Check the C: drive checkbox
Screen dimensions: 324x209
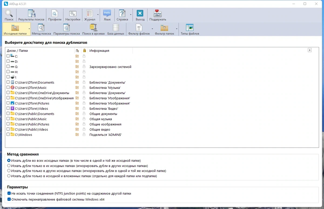point(8,56)
